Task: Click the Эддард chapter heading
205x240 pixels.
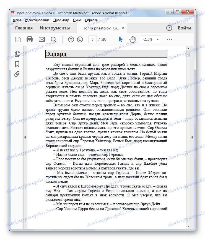Action: click(56, 54)
